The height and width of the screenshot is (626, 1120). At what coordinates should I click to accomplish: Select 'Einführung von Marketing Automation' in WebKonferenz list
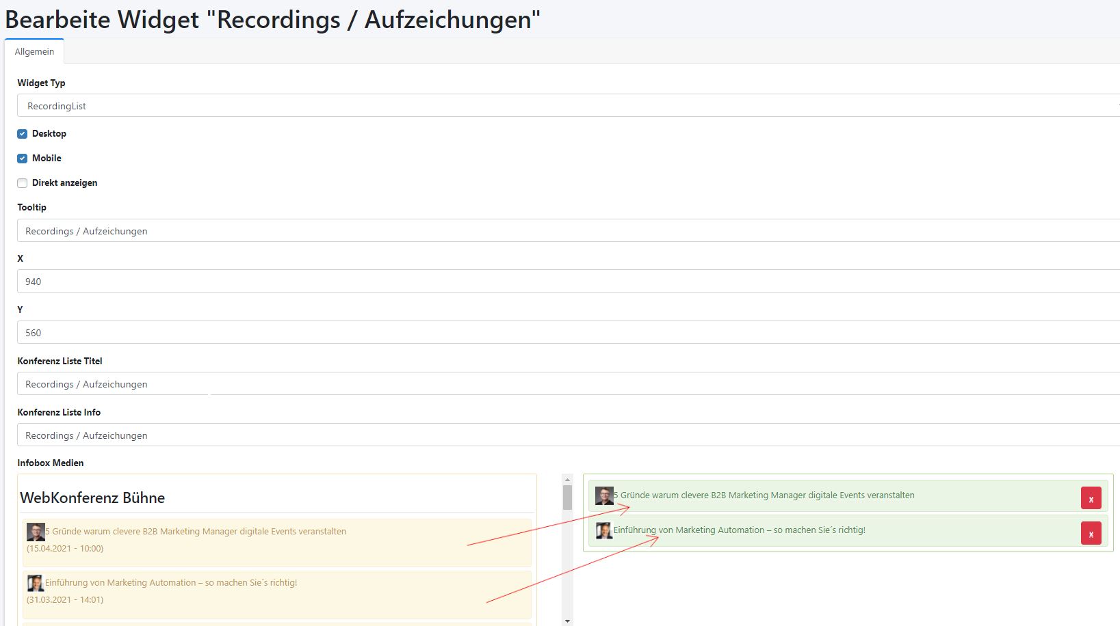171,583
